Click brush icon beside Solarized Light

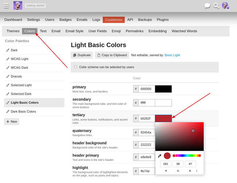pos(8,85)
